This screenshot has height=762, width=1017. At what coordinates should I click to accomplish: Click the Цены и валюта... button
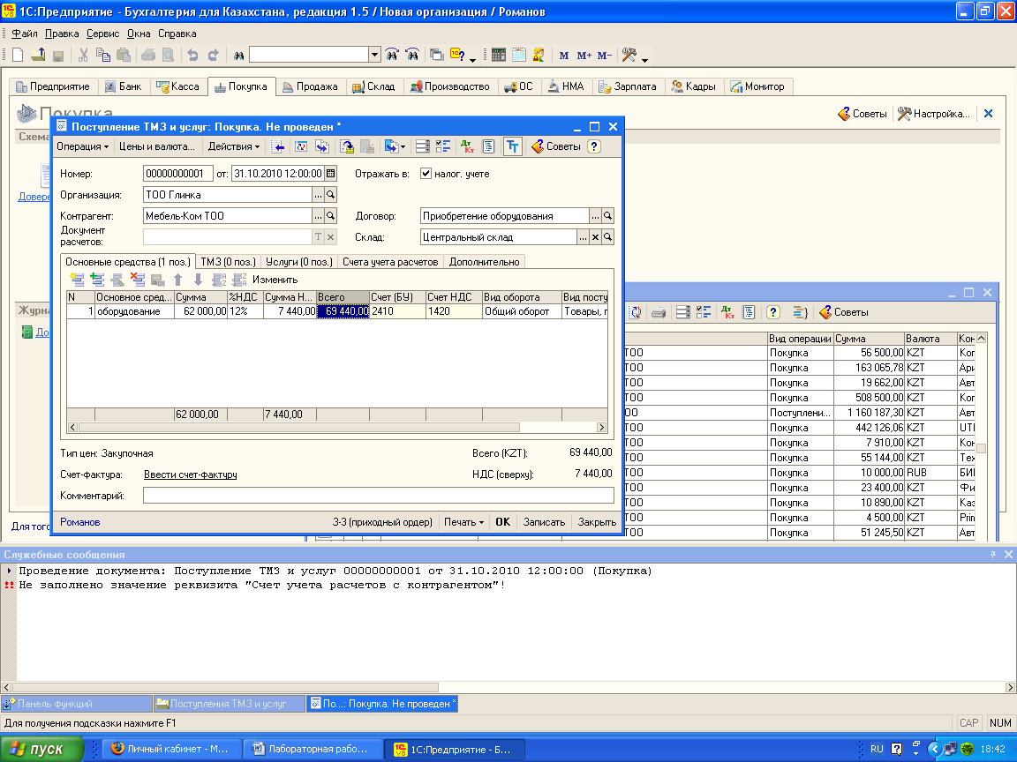click(157, 146)
